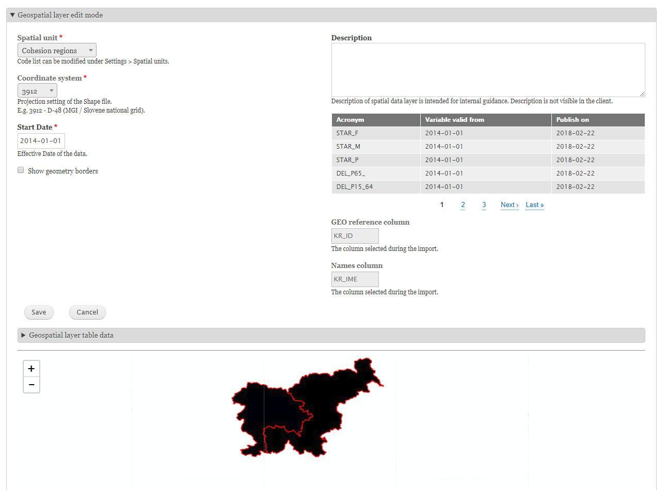The height and width of the screenshot is (490, 667).
Task: Zoom out the map with minus button
Action: 31,385
